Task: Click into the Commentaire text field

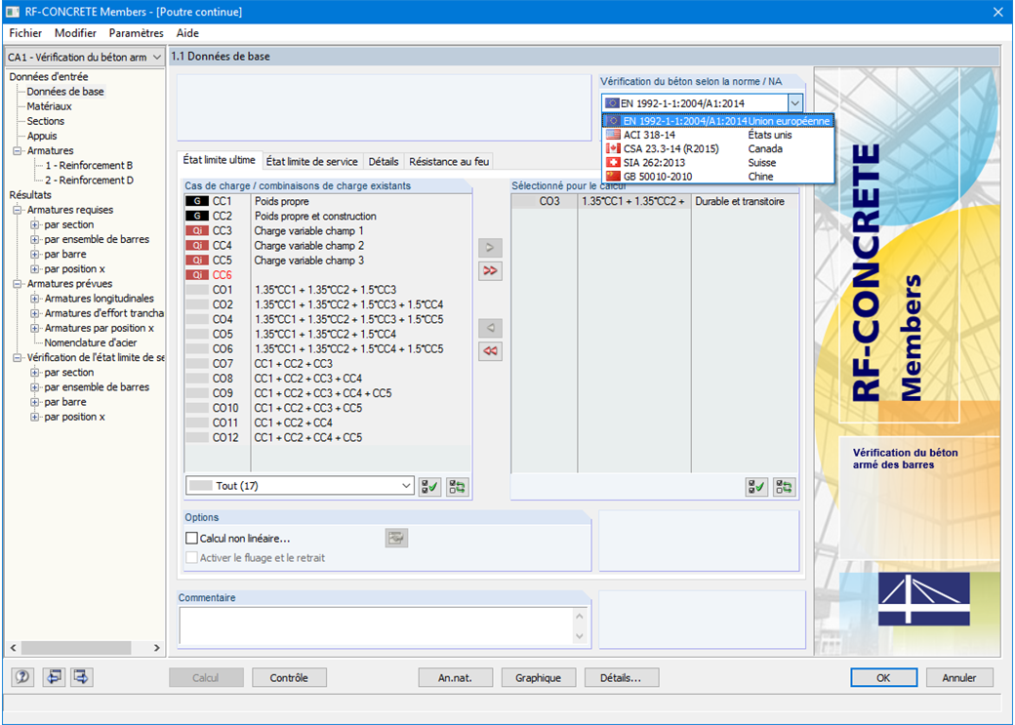Action: 376,626
